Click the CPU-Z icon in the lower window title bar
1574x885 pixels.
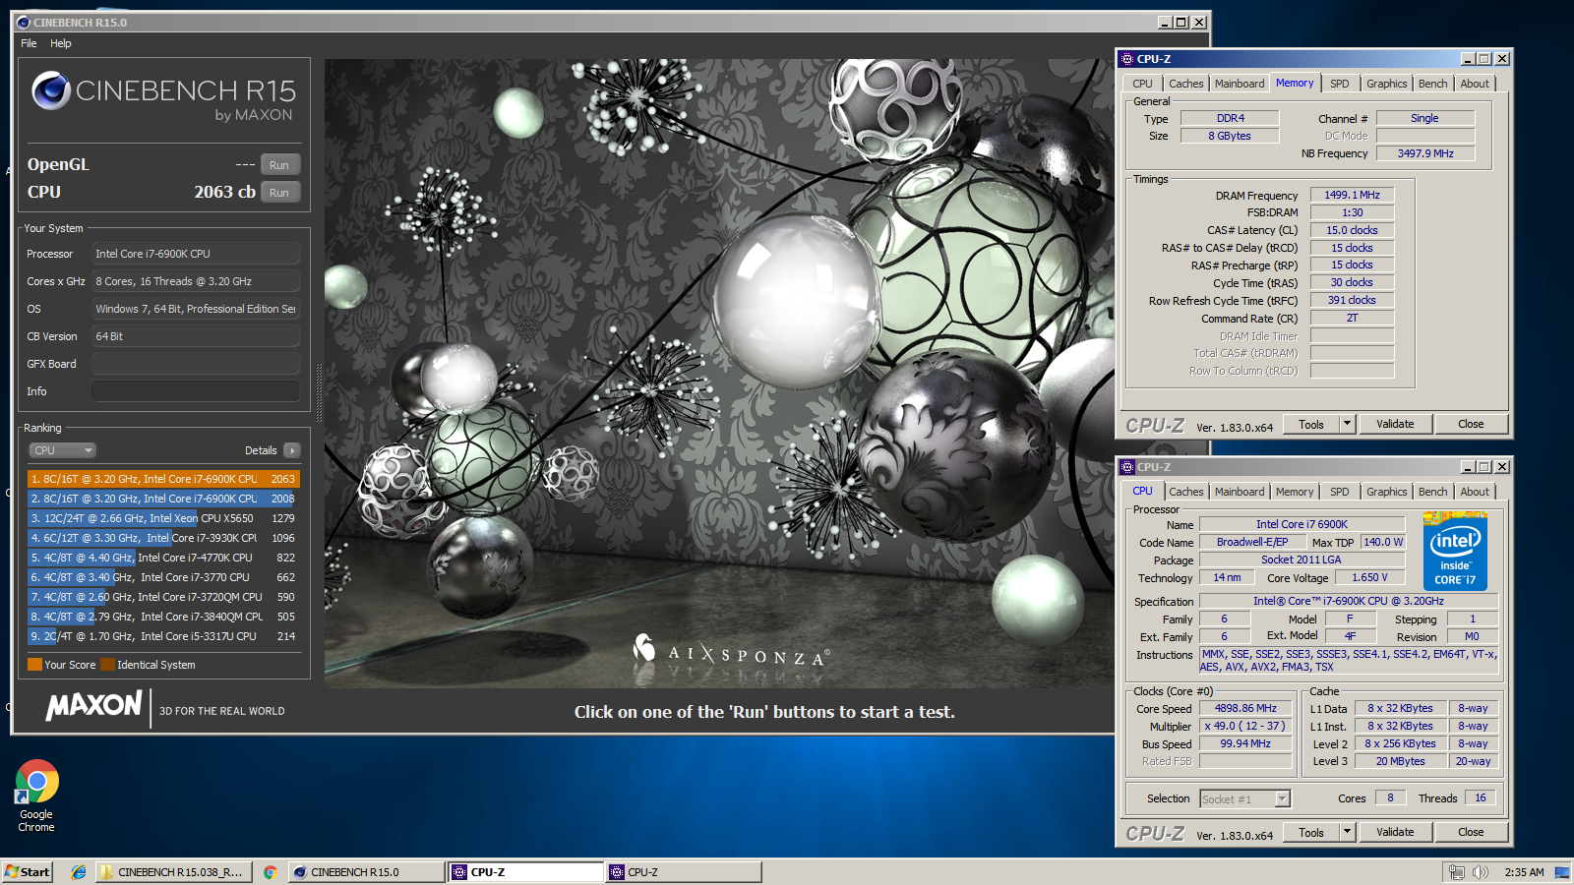(x=1127, y=467)
